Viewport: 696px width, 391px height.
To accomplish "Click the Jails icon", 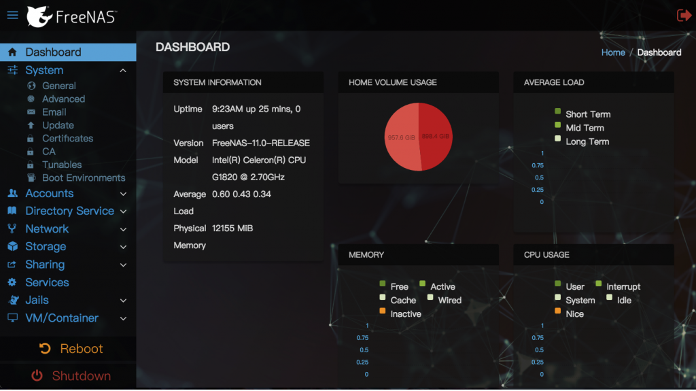I will pos(13,300).
